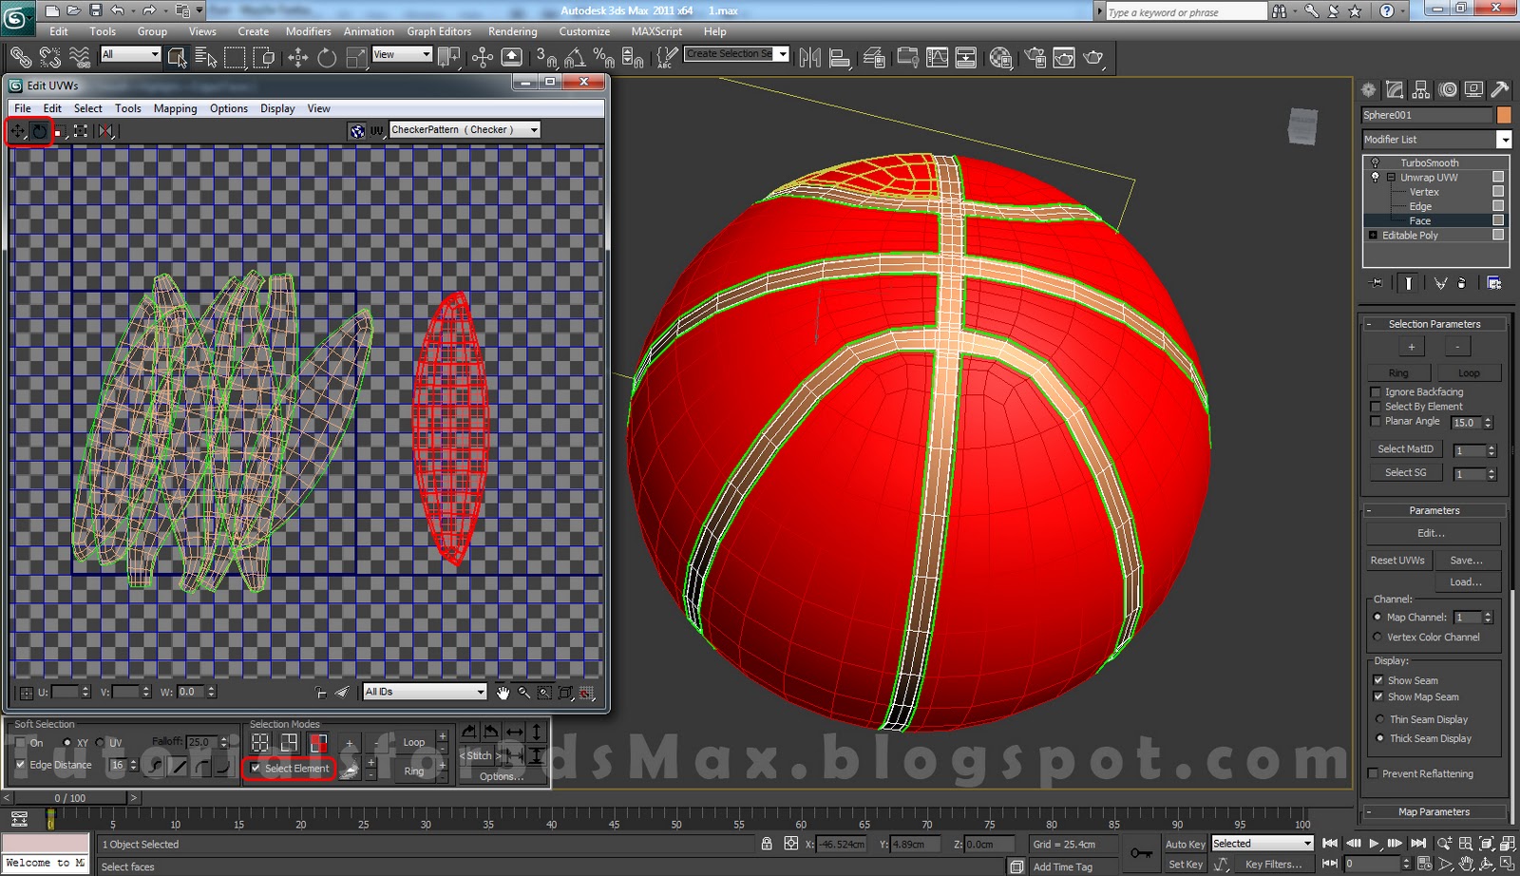Open the All IDs dropdown
1520x876 pixels.
(480, 692)
